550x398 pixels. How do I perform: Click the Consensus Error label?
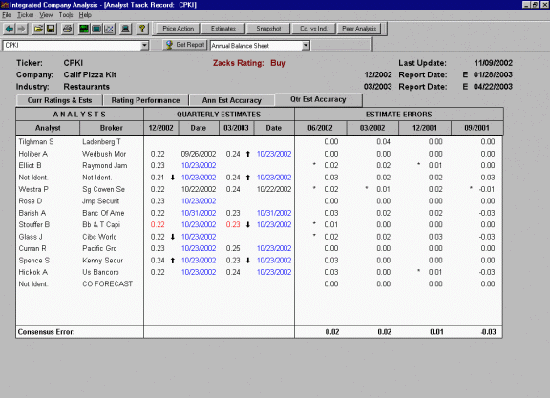(x=46, y=332)
